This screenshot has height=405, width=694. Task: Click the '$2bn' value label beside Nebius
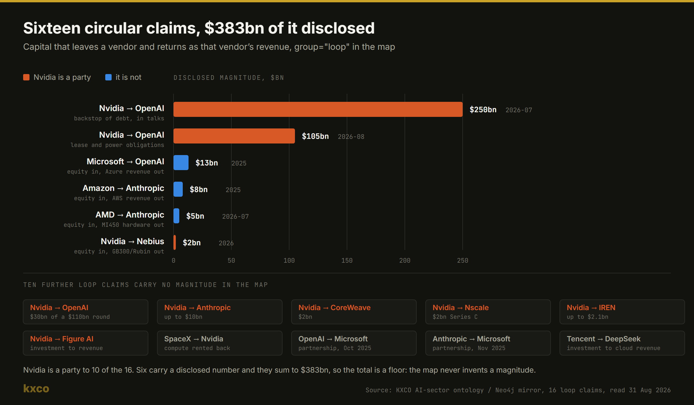[192, 243]
